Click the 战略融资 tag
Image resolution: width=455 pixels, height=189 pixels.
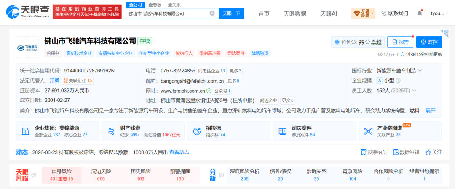(x=260, y=53)
